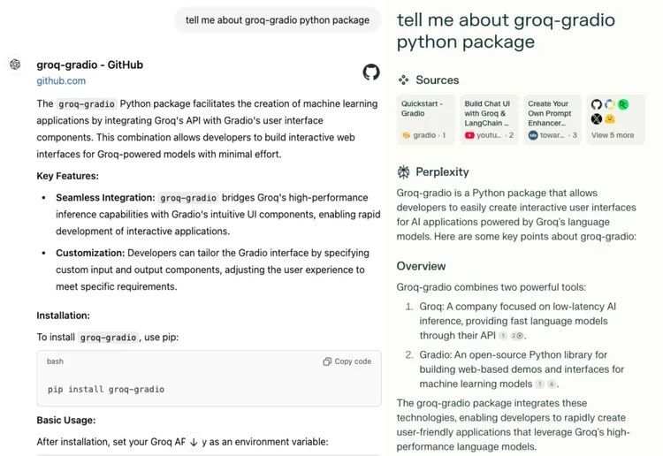Click the ChatGPT logo avatar icon
Screen dimensions: 663x456
tap(15, 65)
